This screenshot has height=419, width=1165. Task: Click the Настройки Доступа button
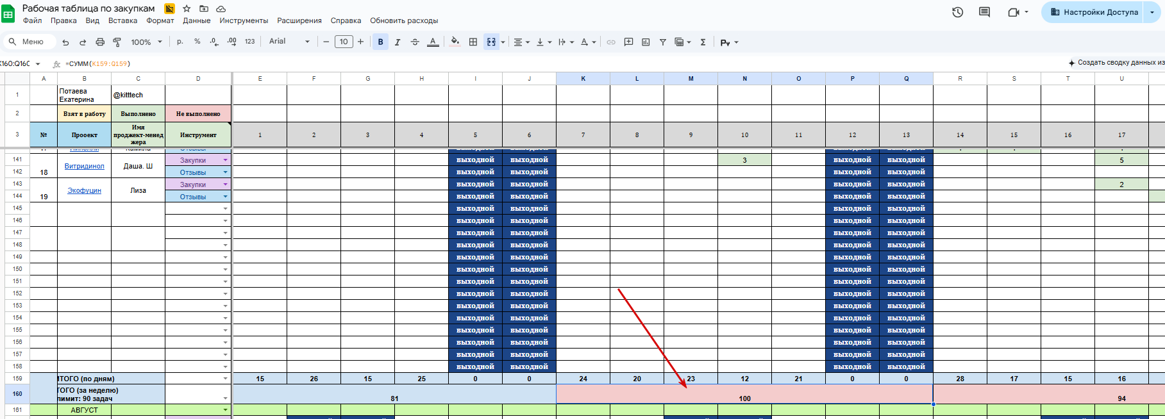click(x=1092, y=12)
